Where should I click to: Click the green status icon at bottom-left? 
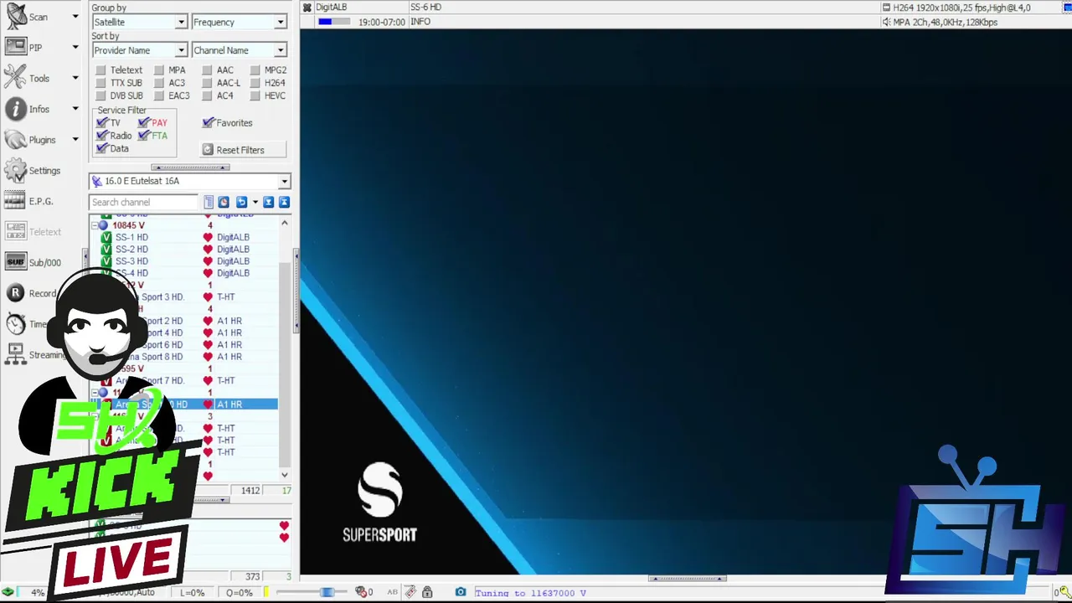[8, 592]
